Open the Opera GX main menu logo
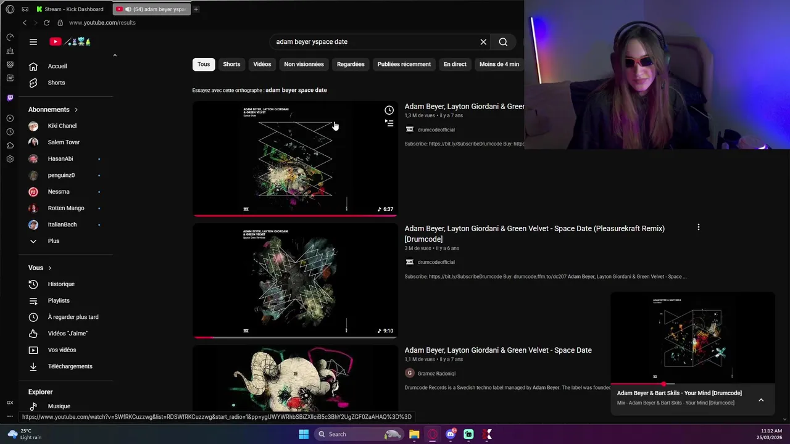Image resolution: width=790 pixels, height=444 pixels. [10, 9]
